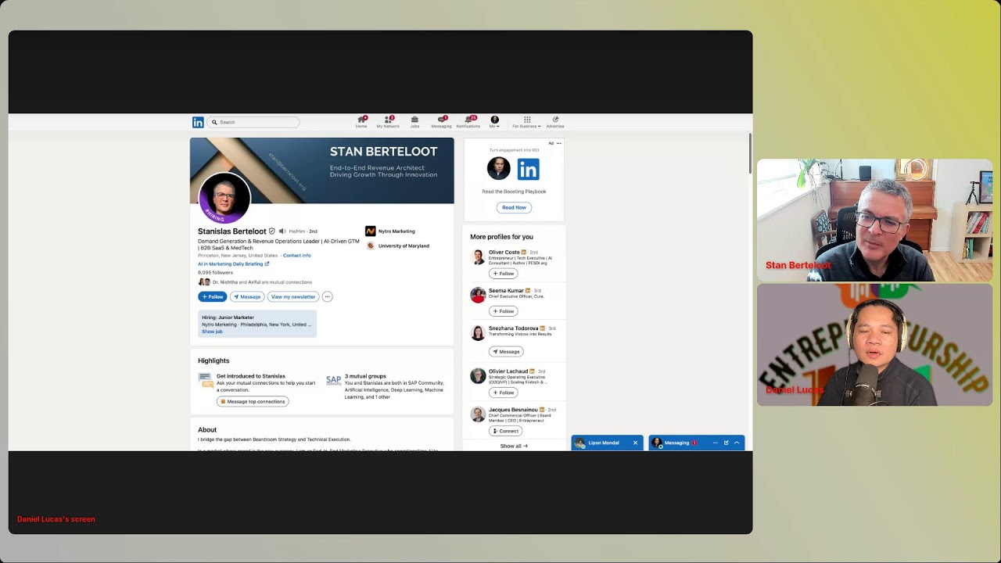Click inside the LinkedIn search field
The width and height of the screenshot is (1001, 563).
[255, 122]
